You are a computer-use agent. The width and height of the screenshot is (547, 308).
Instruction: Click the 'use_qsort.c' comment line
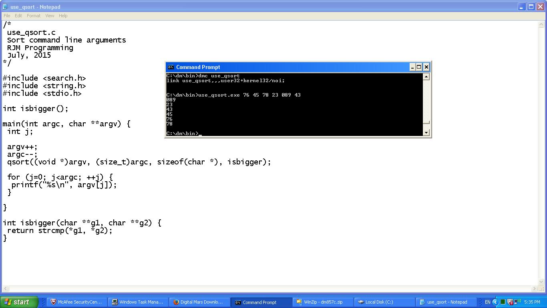tap(31, 32)
